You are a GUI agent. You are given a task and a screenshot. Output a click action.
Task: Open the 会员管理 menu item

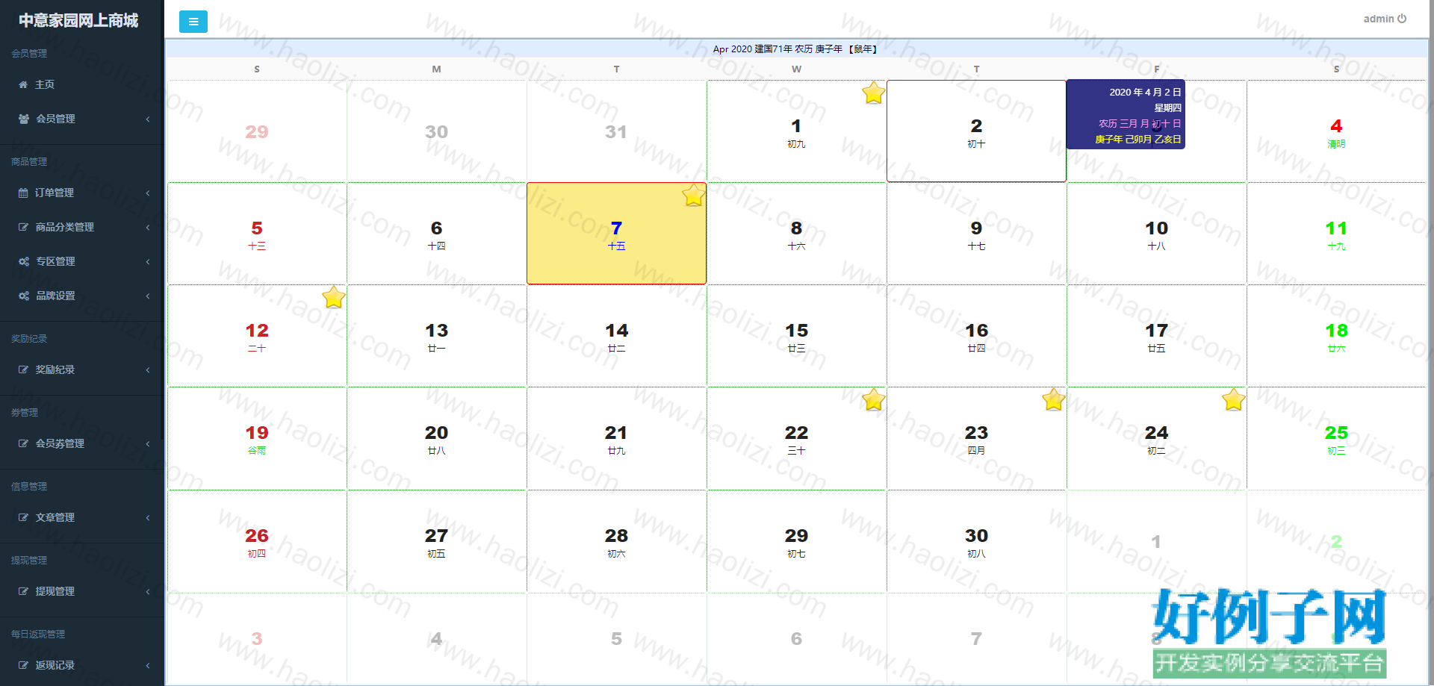82,119
